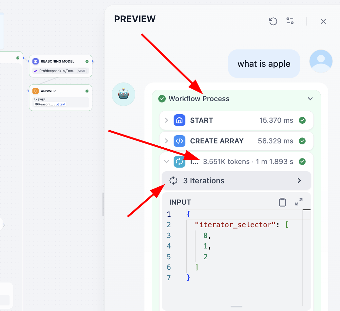
Task: Expand the START step details
Action: pyautogui.click(x=166, y=120)
